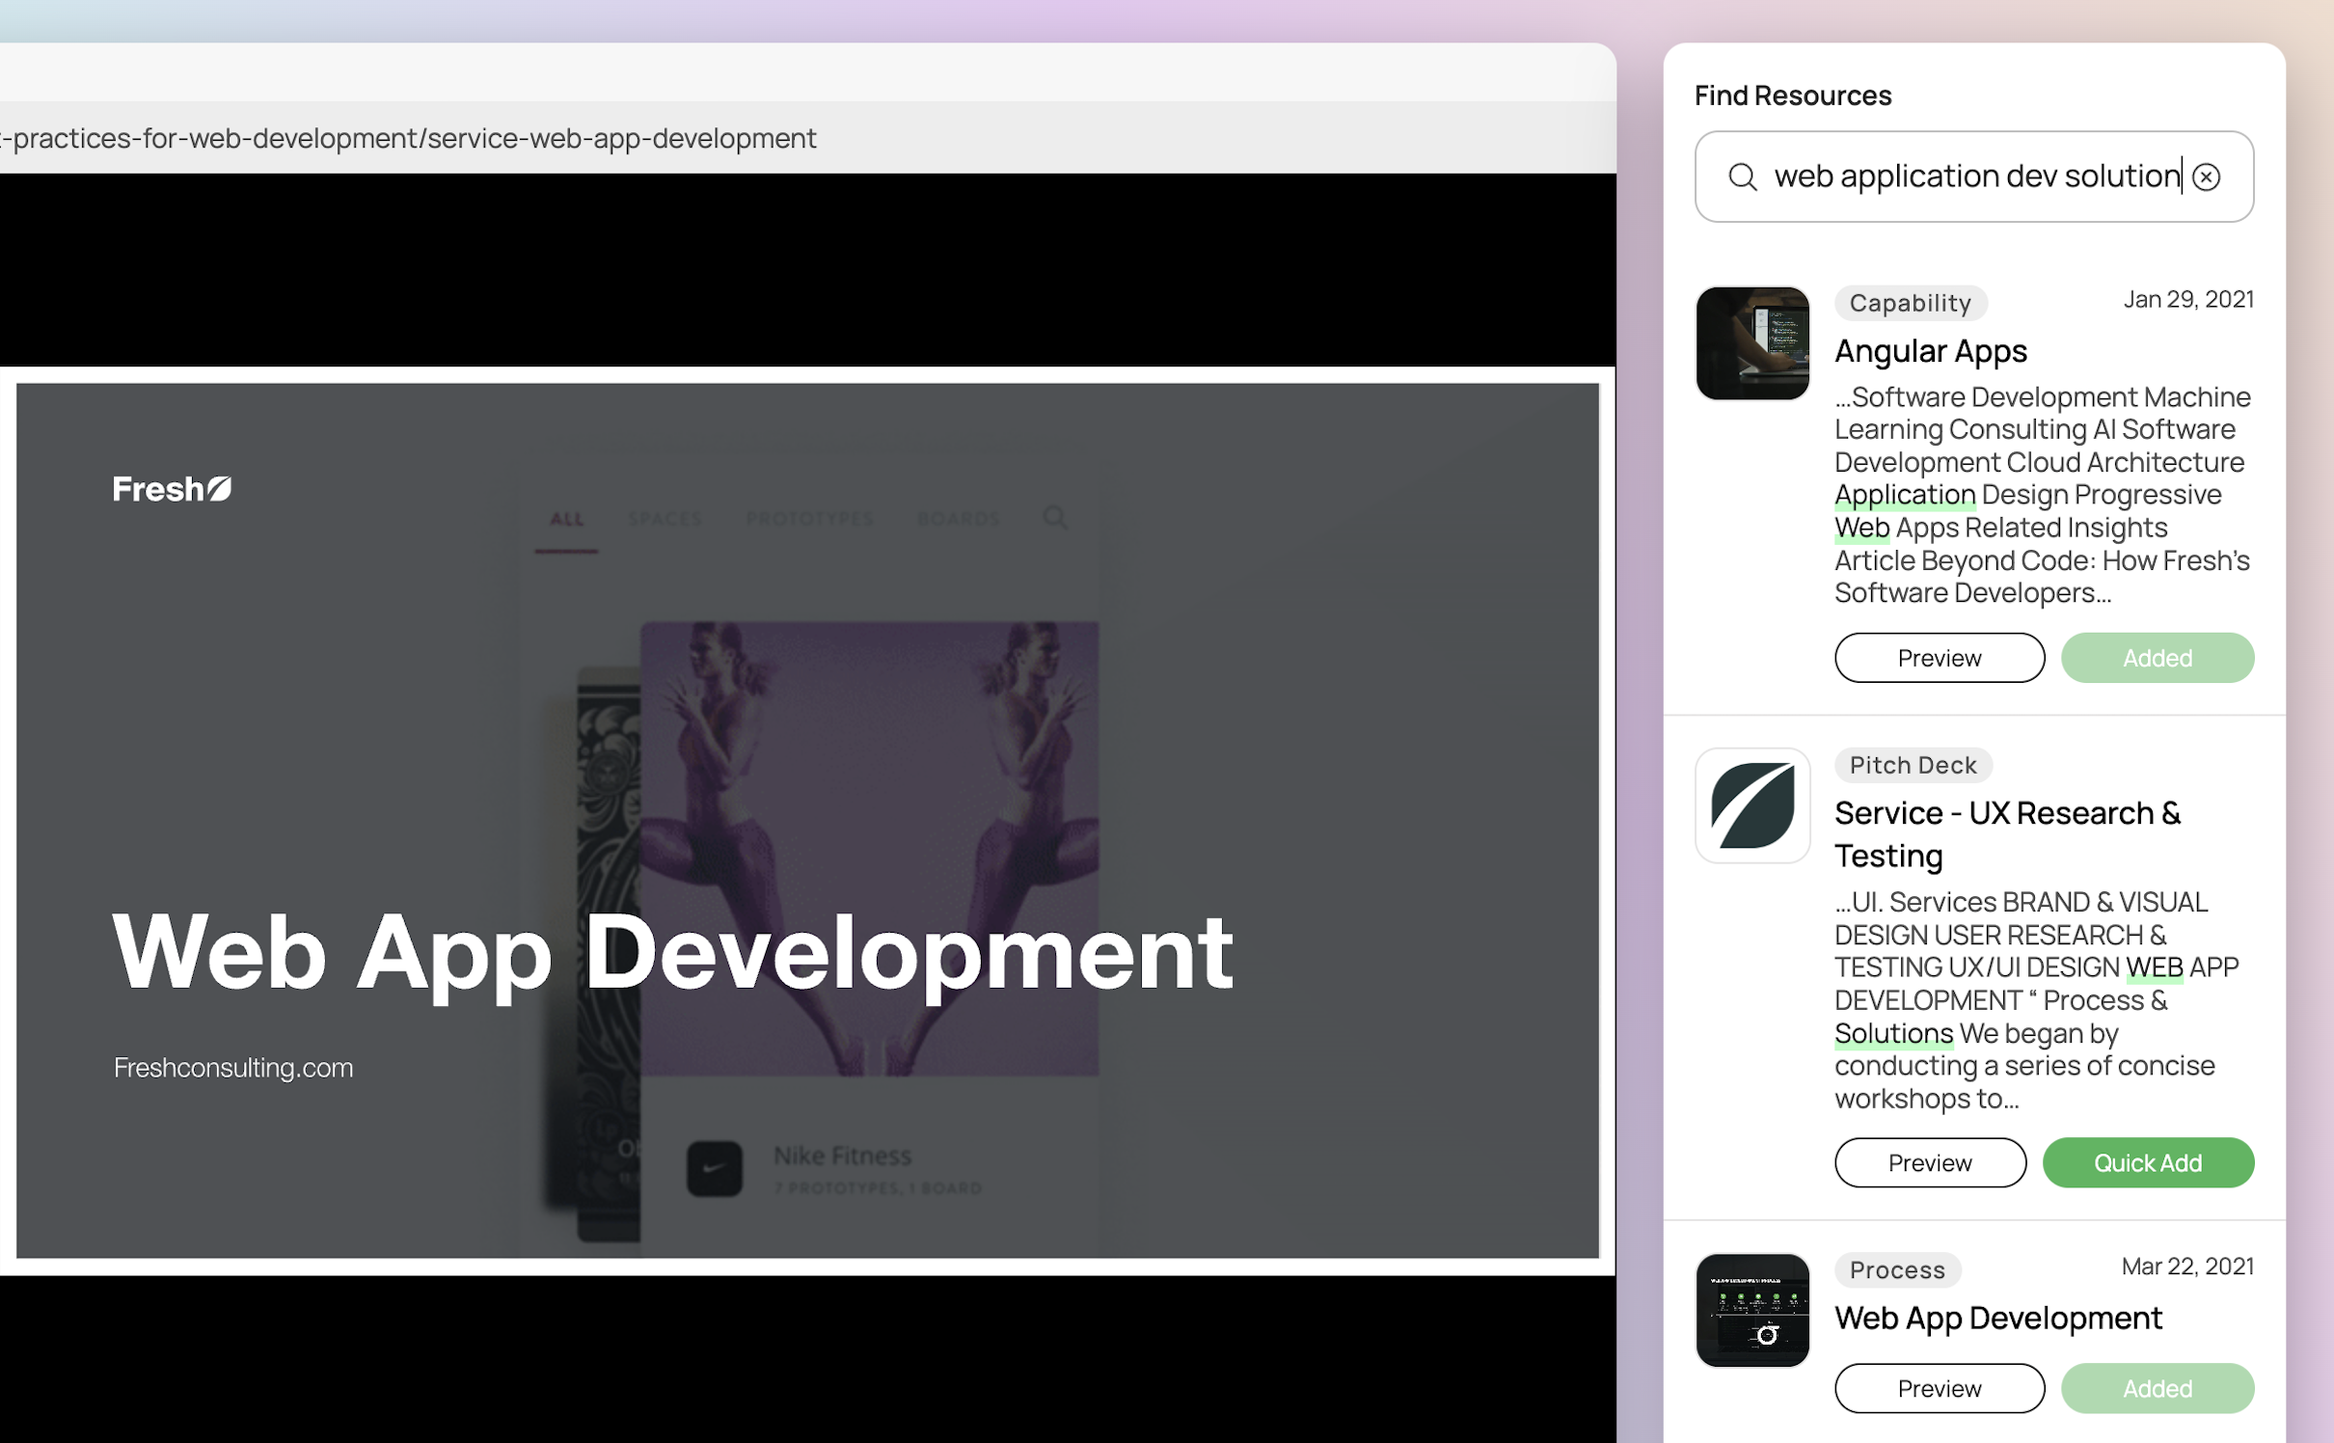Open the Angular Apps title
The width and height of the screenshot is (2334, 1443).
(x=1930, y=351)
